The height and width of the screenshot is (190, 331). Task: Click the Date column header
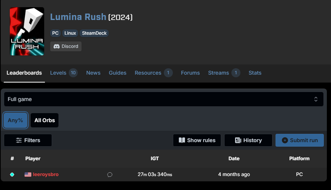coord(234,159)
